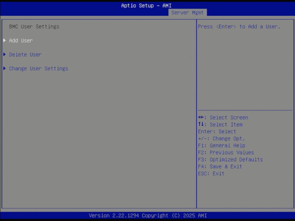Click F3 Optimized Defaults entry

click(230, 159)
